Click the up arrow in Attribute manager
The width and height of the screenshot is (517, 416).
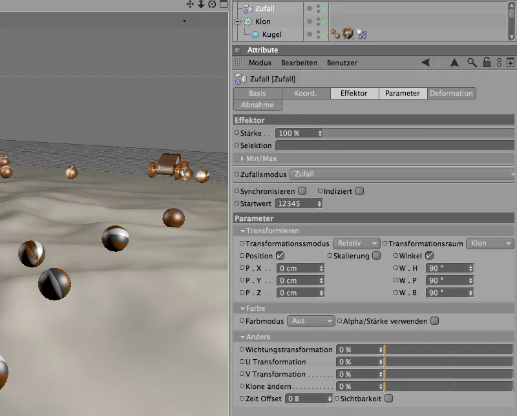click(x=454, y=63)
